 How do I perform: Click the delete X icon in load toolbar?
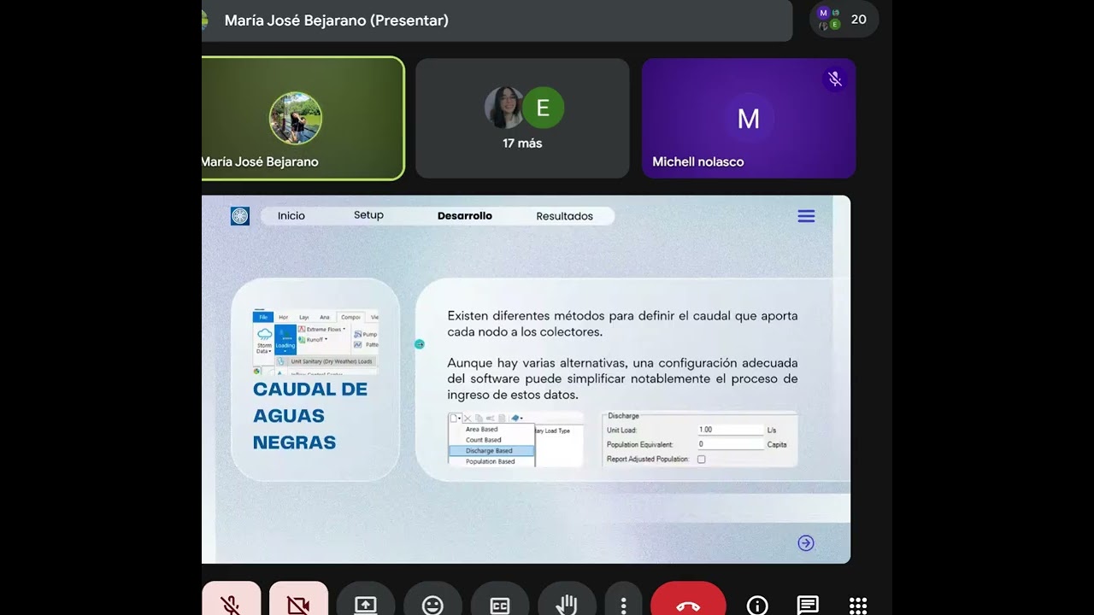coord(468,419)
